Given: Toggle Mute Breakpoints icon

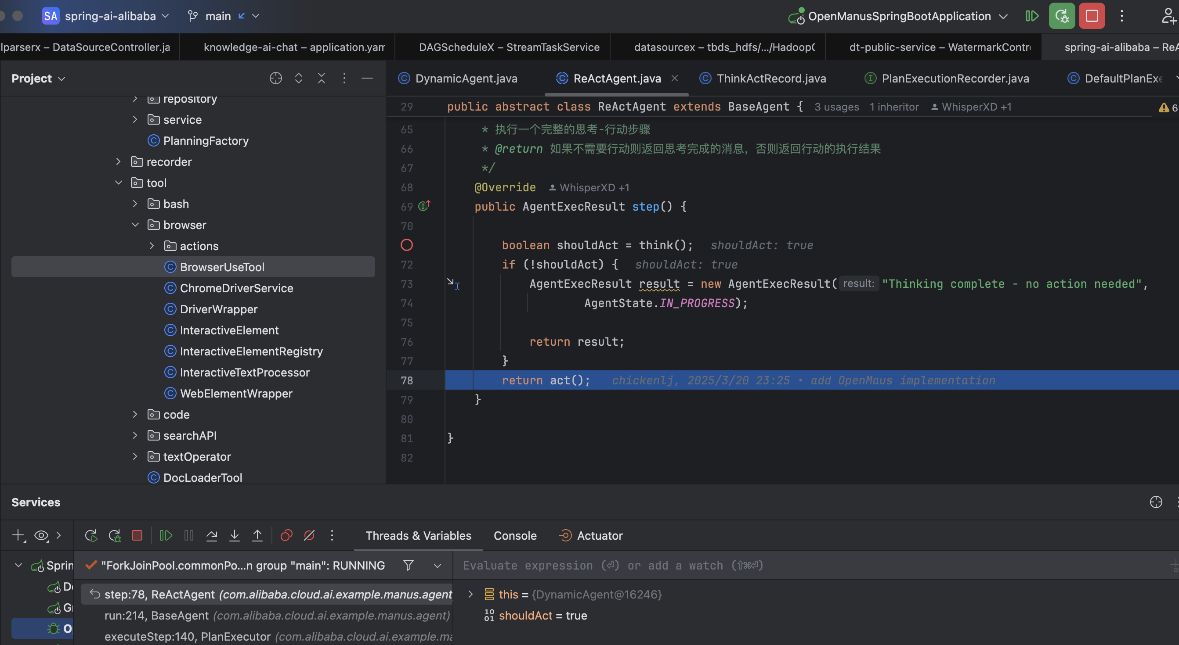Looking at the screenshot, I should click(309, 535).
